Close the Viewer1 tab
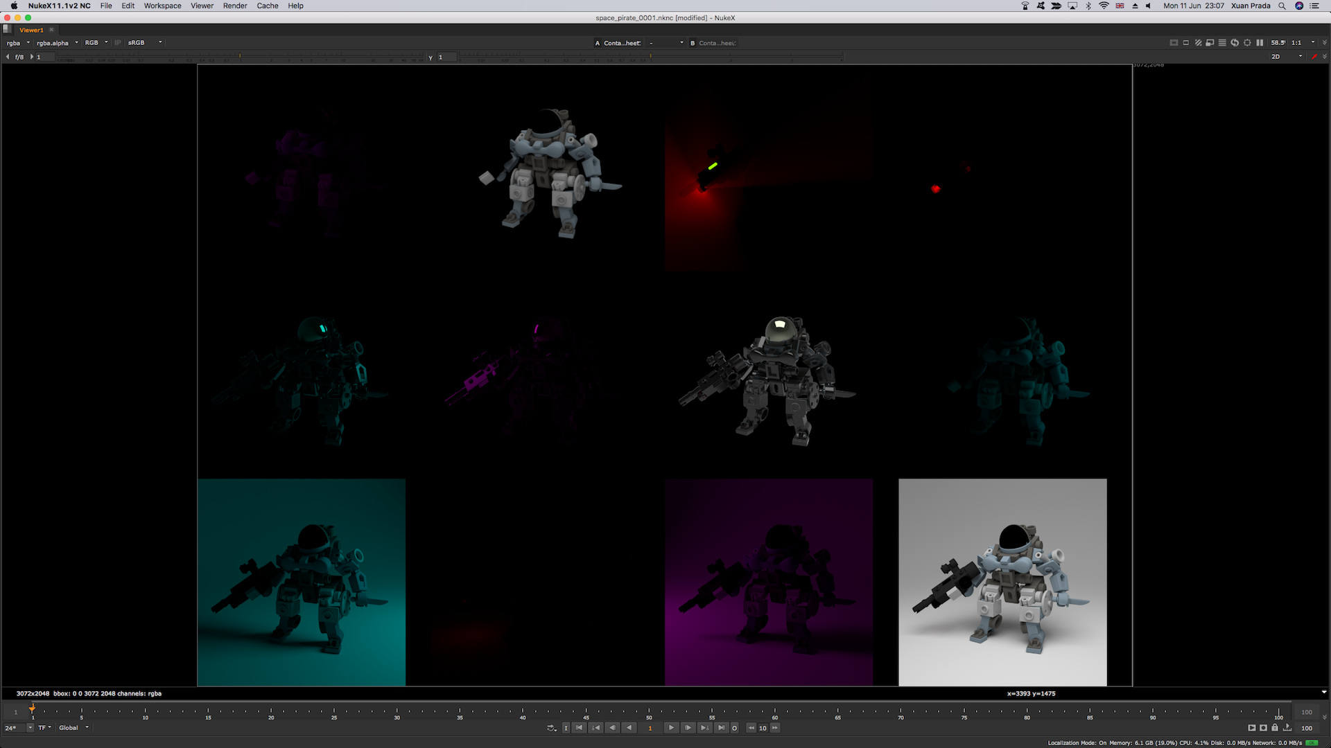The image size is (1331, 748). (51, 30)
